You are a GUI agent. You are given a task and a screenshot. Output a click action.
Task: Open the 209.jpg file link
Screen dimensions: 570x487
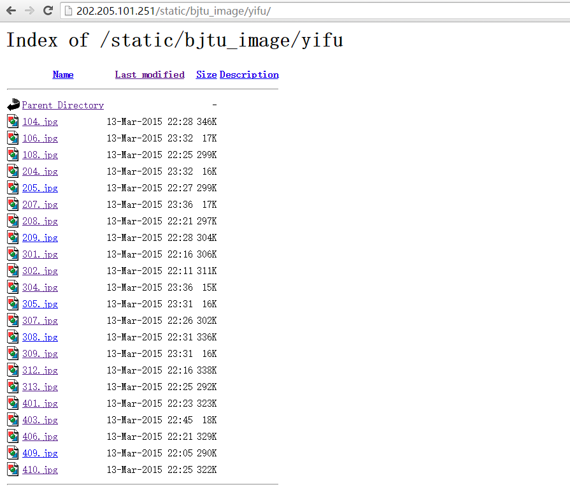(x=40, y=238)
